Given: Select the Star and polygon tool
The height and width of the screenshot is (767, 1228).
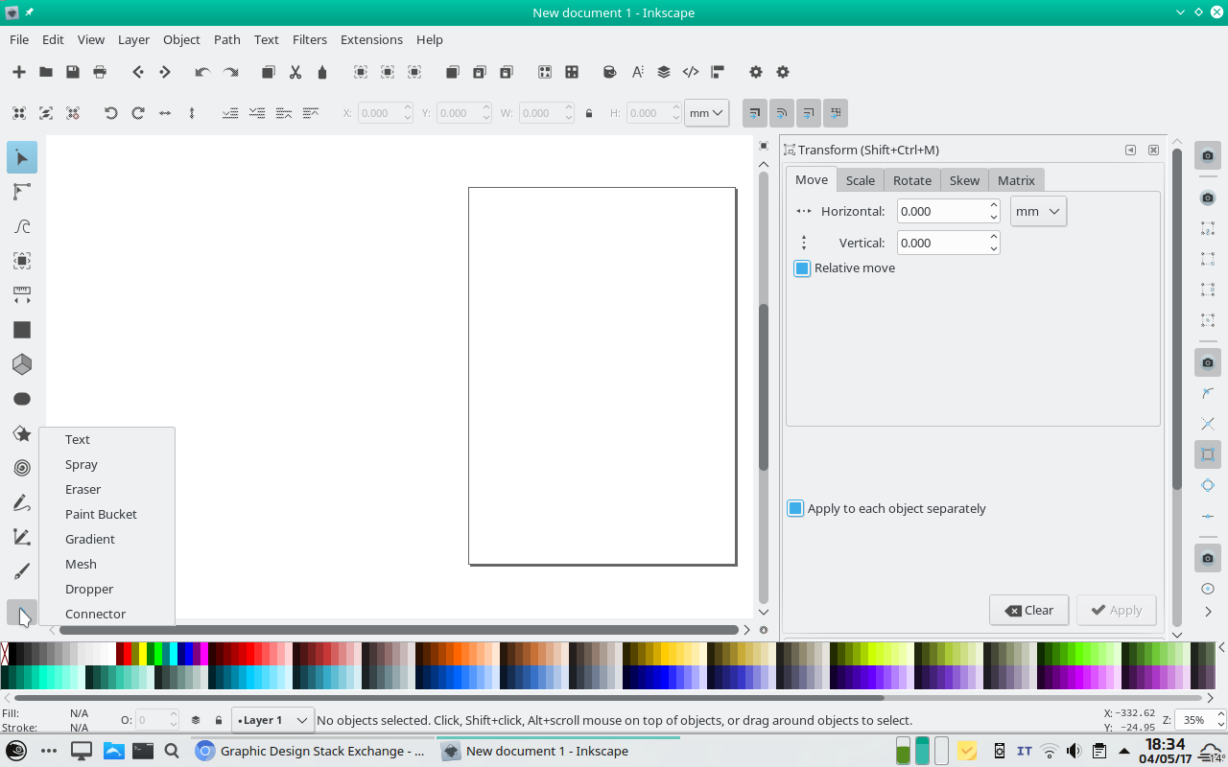Looking at the screenshot, I should (22, 433).
